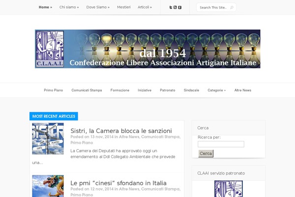Viewport: 295px width, 197px height.
Task: Open Comunicati Stampa section
Action: [87, 90]
